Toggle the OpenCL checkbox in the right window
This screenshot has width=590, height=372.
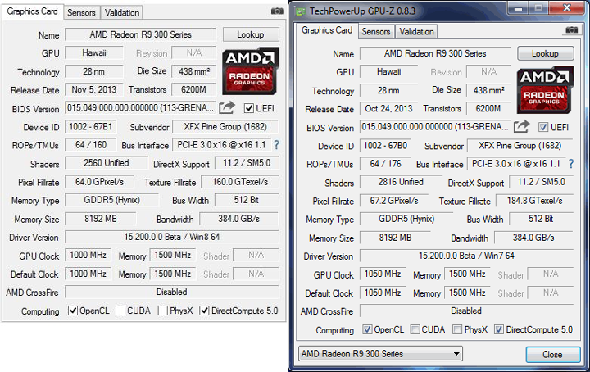point(367,329)
